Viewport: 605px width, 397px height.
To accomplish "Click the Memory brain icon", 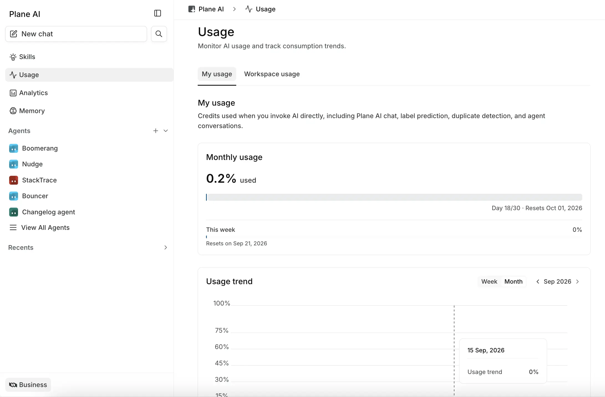I will (13, 111).
